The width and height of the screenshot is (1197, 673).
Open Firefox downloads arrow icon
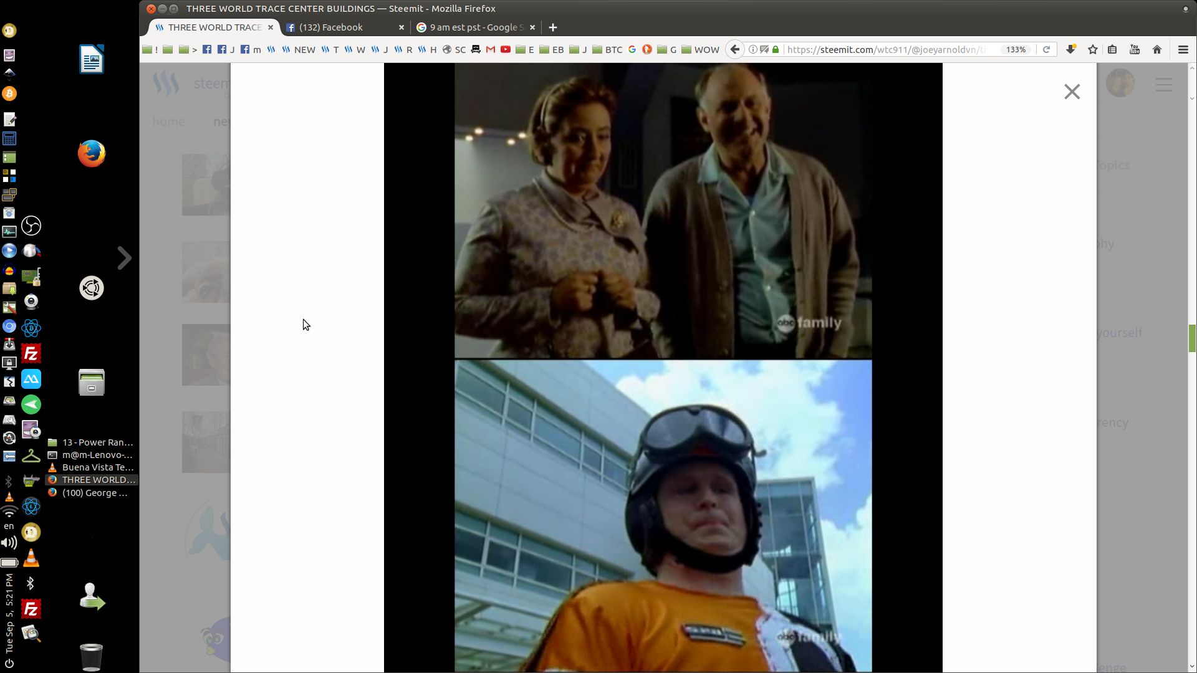pos(1070,50)
